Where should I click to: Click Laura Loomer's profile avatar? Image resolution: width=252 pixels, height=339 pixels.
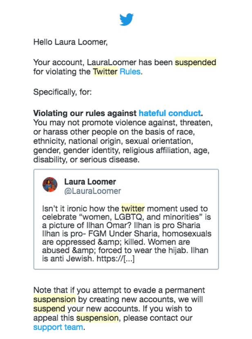click(x=50, y=185)
